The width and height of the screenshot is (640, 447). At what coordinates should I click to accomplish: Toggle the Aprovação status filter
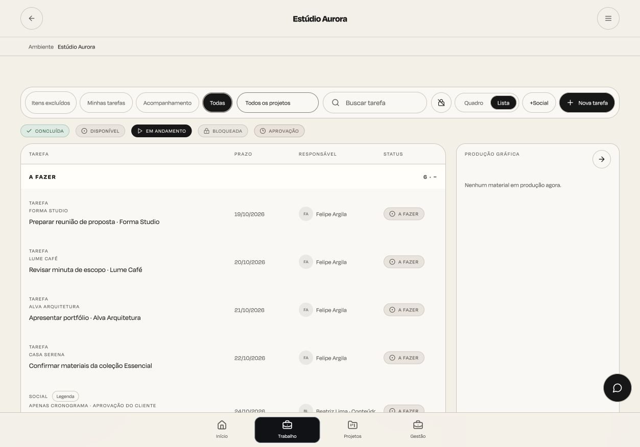[279, 131]
